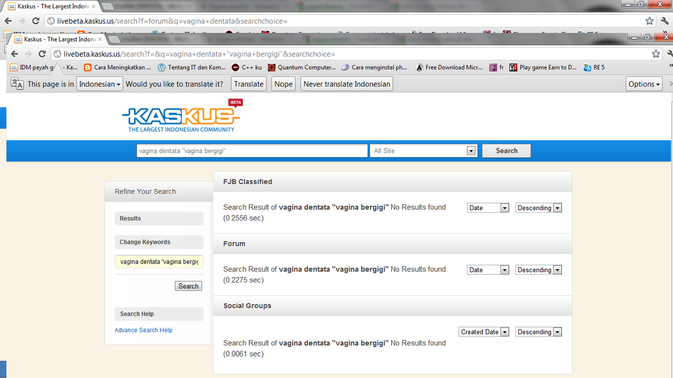This screenshot has width=673, height=378.
Task: Click the (0.0061 sec) result time
Action: click(x=243, y=354)
